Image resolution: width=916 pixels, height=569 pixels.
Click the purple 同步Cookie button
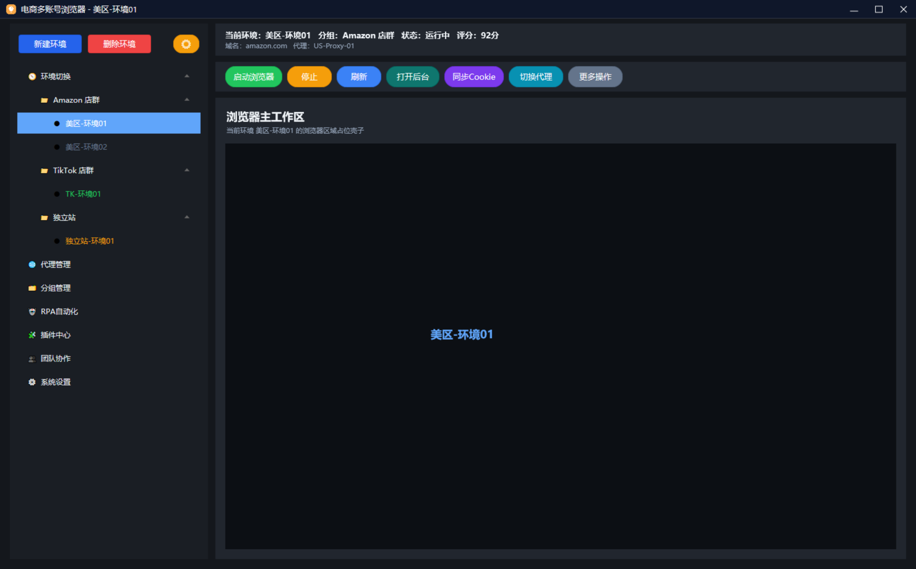474,77
